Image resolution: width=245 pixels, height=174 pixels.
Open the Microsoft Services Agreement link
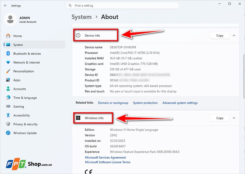(105, 157)
